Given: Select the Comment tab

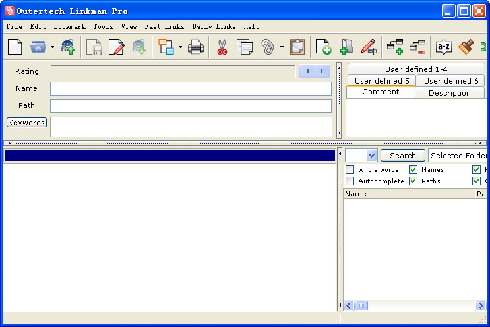Looking at the screenshot, I should (381, 92).
